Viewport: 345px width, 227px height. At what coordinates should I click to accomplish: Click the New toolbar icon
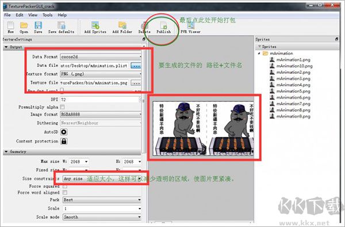pos(10,25)
